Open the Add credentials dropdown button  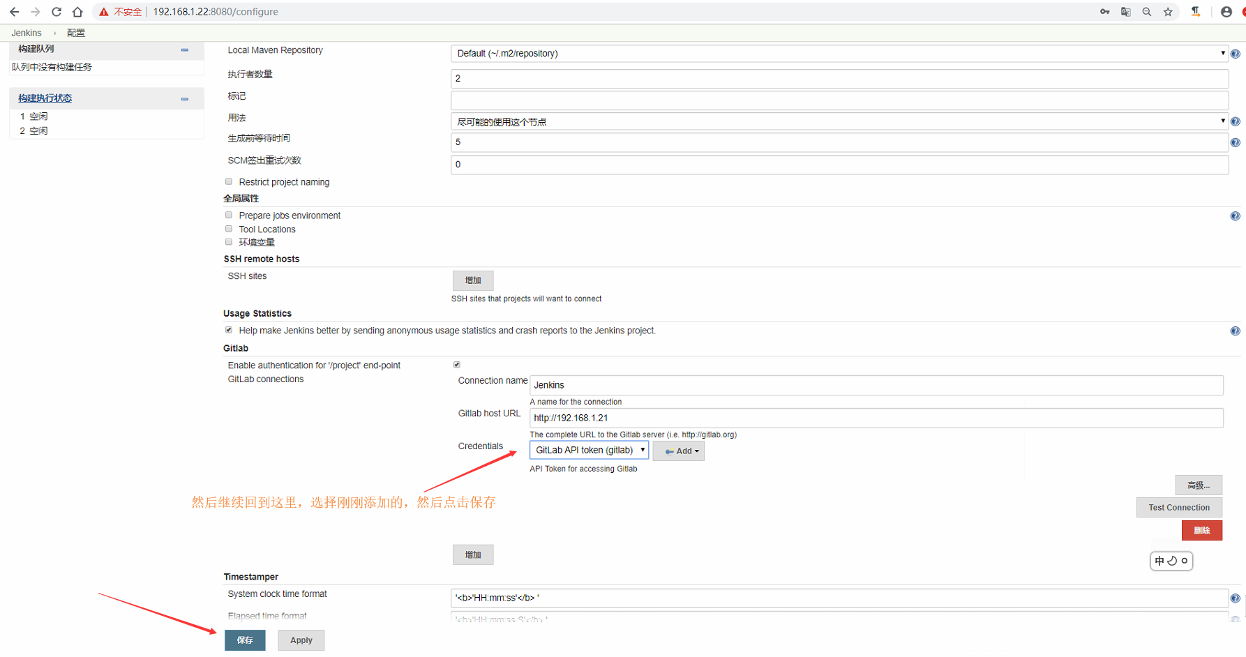point(679,451)
